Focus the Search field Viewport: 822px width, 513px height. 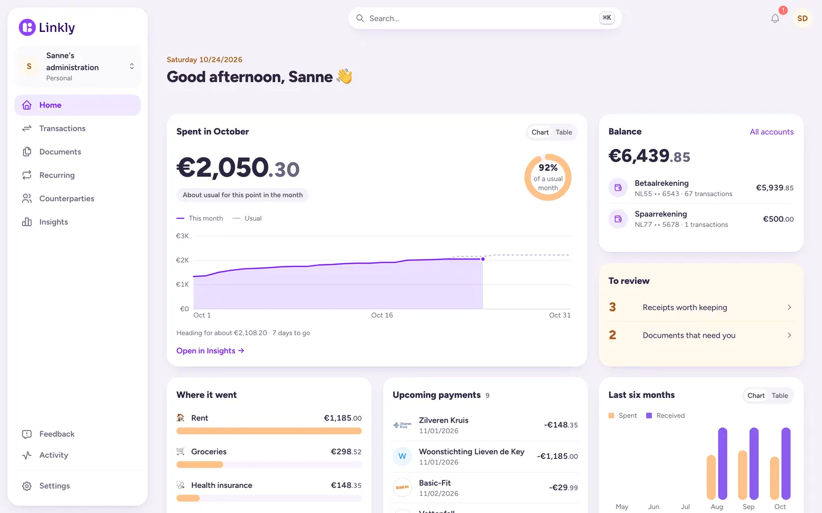click(485, 18)
